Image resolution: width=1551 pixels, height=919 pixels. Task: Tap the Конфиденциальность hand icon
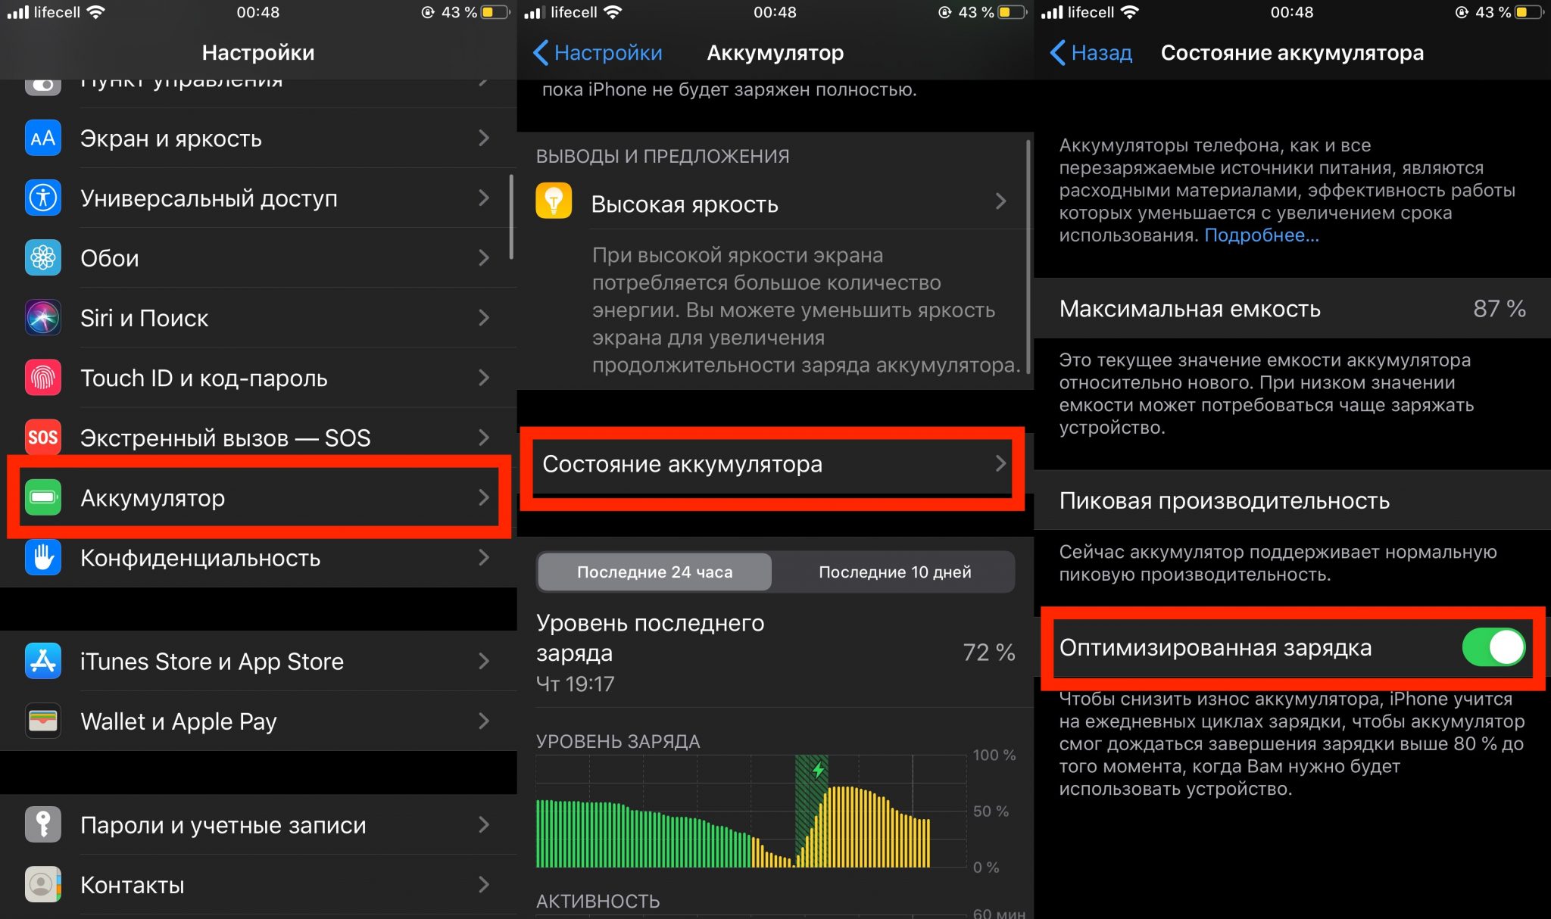(43, 558)
